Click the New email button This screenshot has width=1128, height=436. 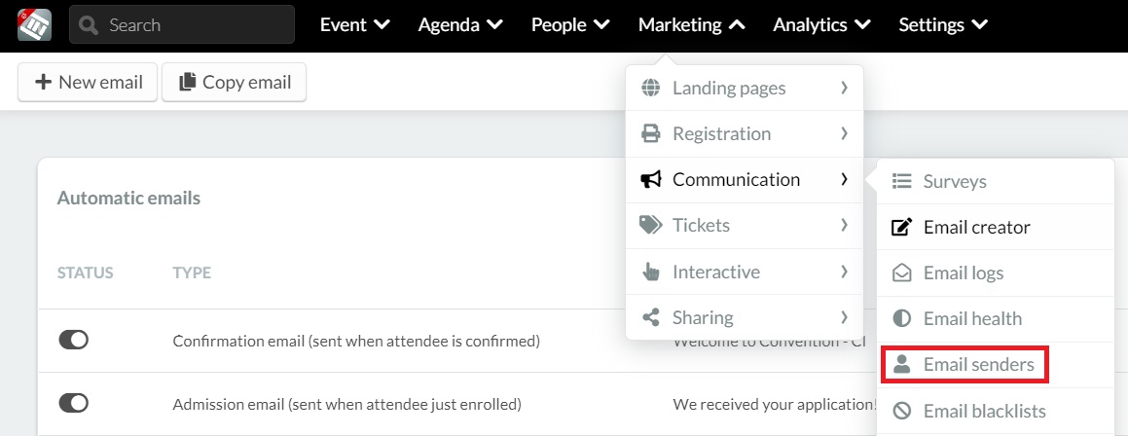tap(88, 82)
